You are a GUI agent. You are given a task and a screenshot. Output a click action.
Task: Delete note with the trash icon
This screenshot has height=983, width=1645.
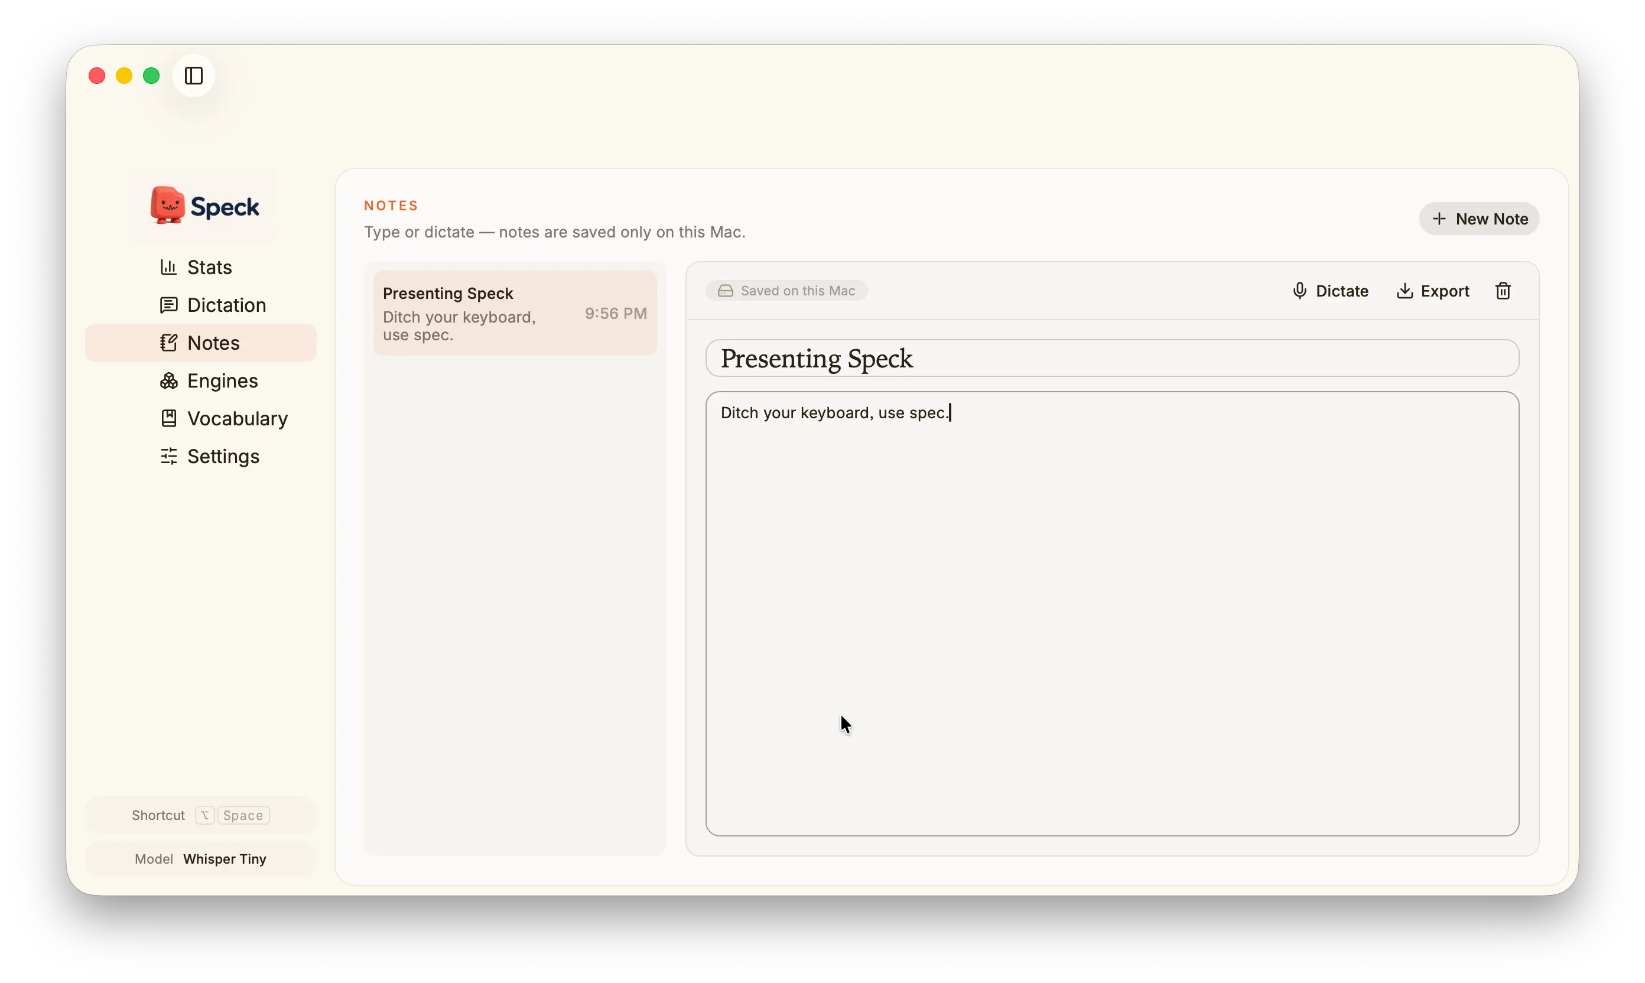tap(1503, 291)
